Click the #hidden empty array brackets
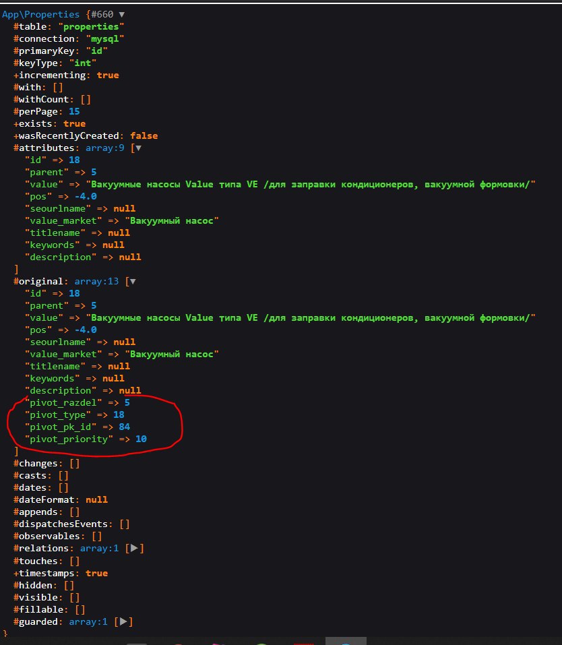 (x=69, y=586)
